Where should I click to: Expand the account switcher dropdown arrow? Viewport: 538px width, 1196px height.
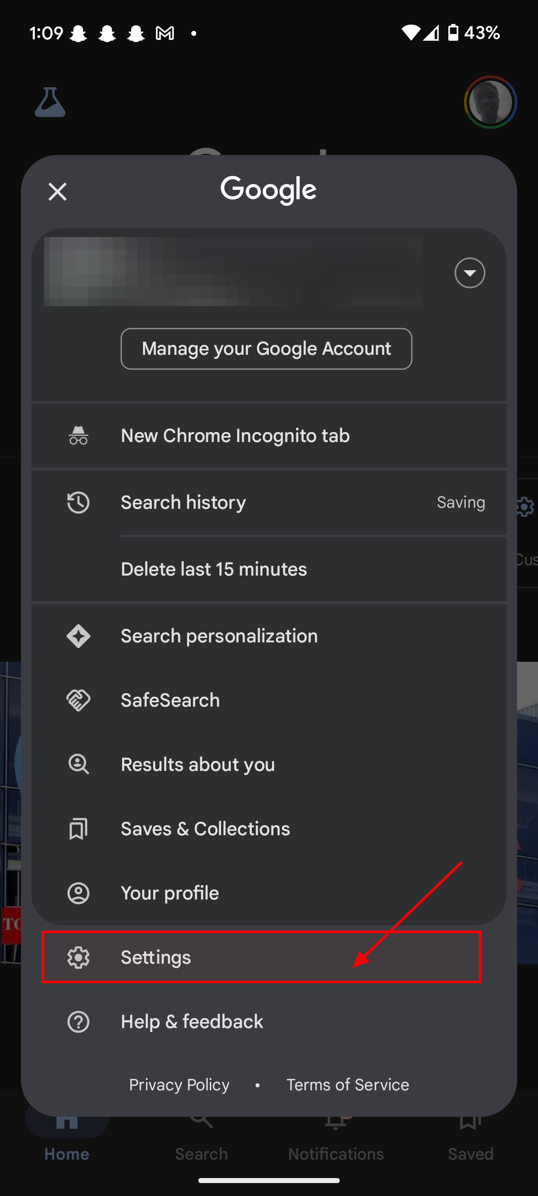click(x=469, y=273)
